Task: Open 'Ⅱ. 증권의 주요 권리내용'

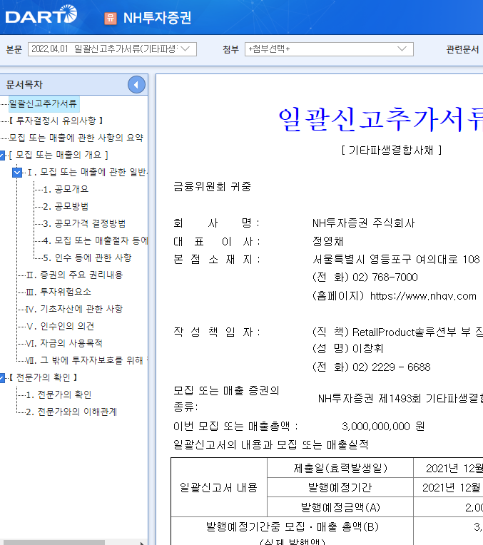Action: click(74, 275)
